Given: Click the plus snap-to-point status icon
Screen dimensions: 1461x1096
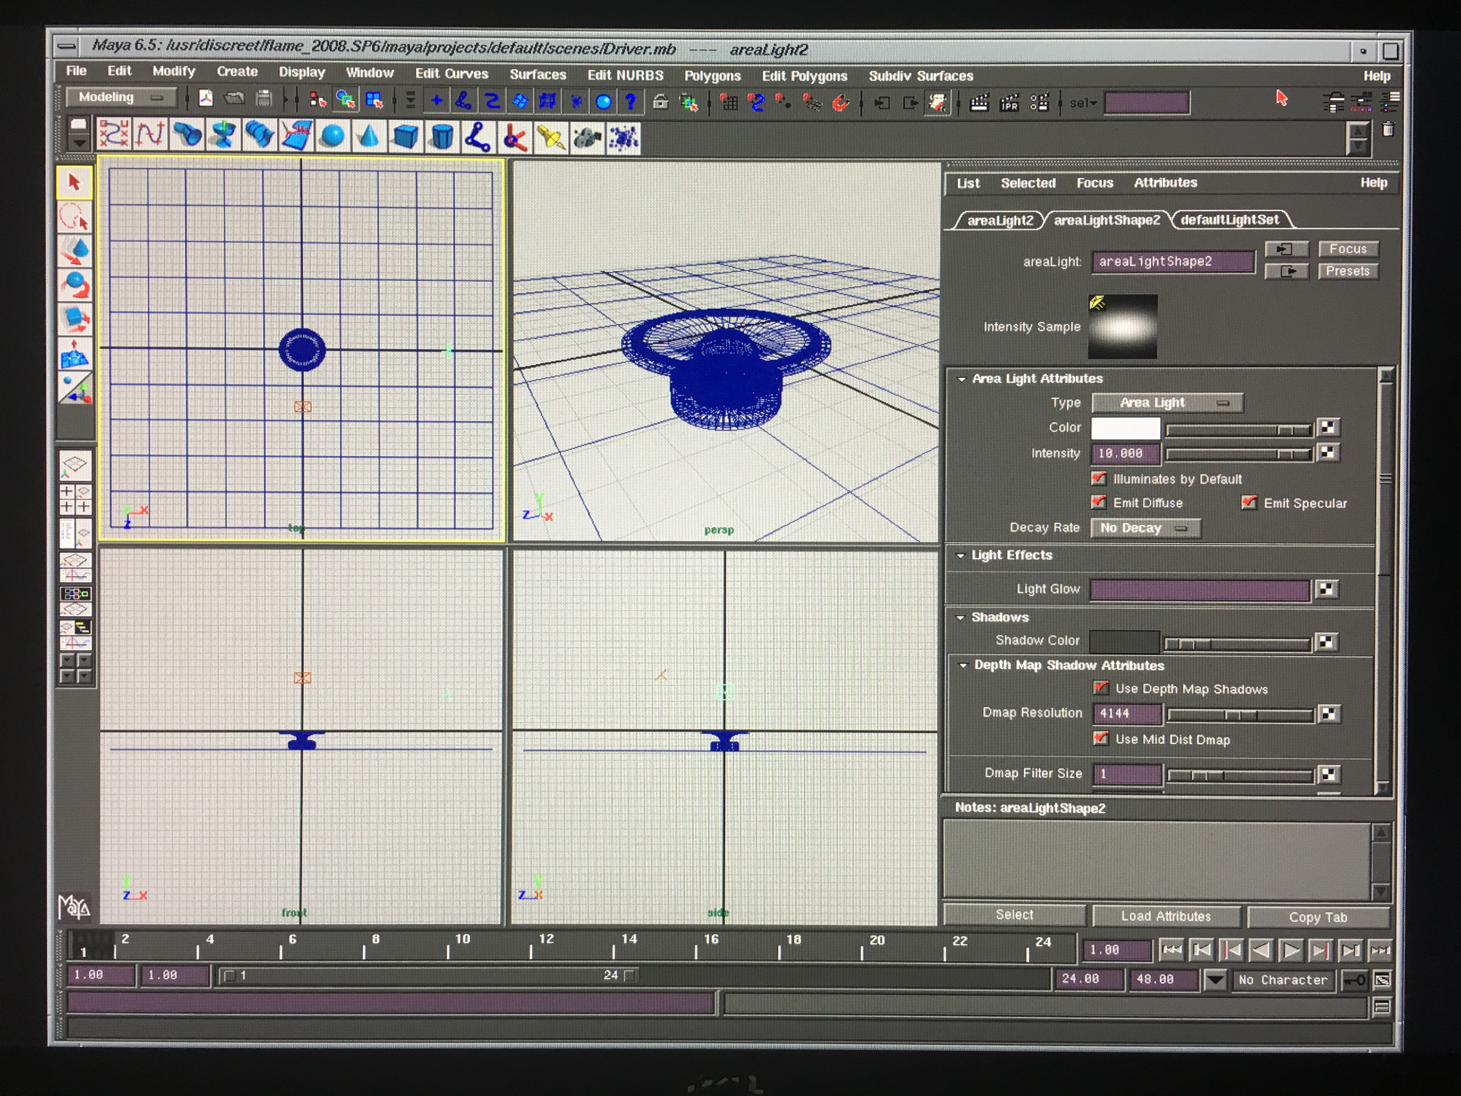Looking at the screenshot, I should coord(437,100).
